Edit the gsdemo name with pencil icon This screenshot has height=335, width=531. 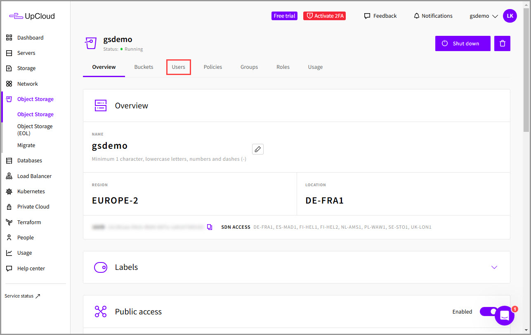(x=258, y=149)
